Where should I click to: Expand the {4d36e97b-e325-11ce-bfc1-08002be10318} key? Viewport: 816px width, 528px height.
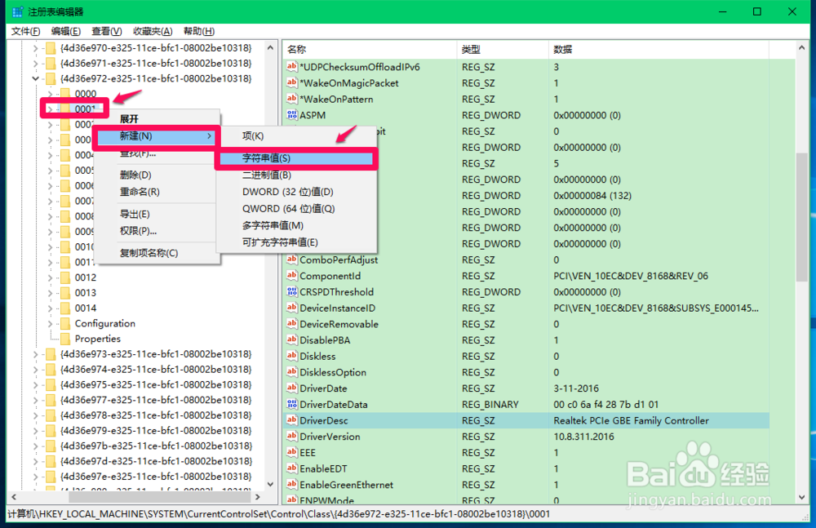[35, 446]
